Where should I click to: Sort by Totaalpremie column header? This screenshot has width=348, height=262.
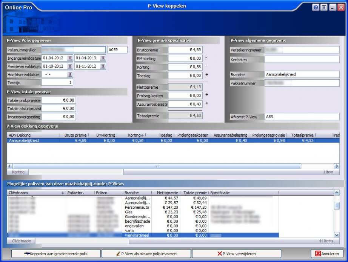302,135
